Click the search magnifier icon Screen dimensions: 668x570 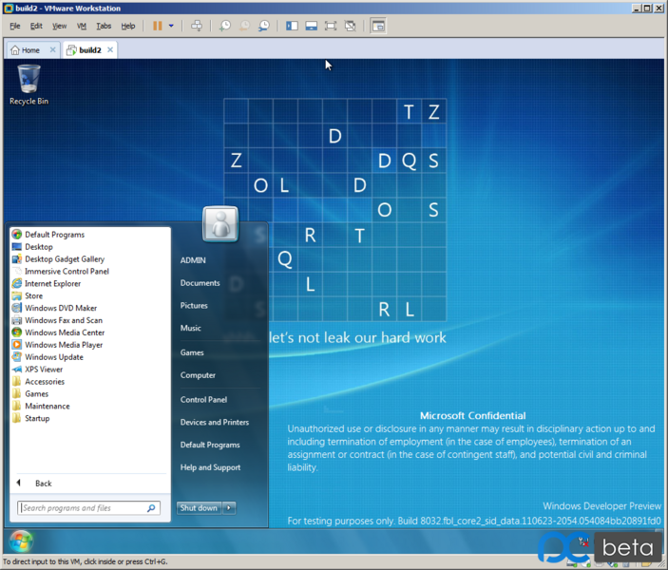pos(151,508)
